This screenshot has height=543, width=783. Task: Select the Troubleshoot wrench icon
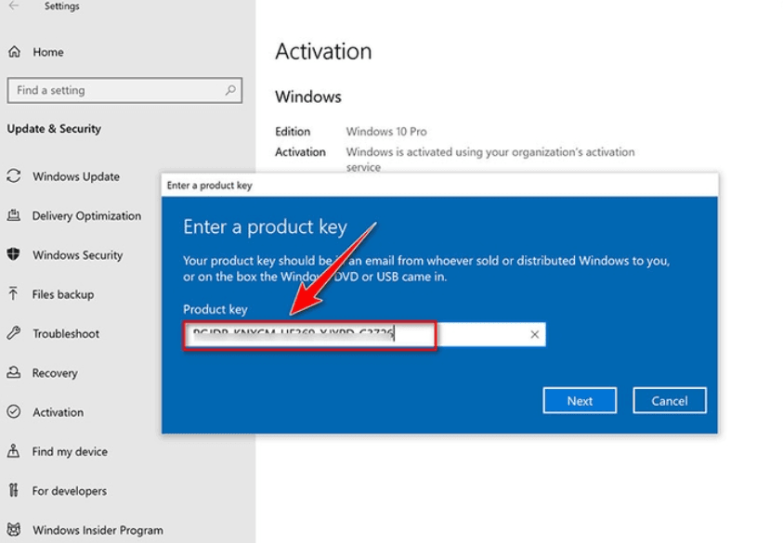14,333
